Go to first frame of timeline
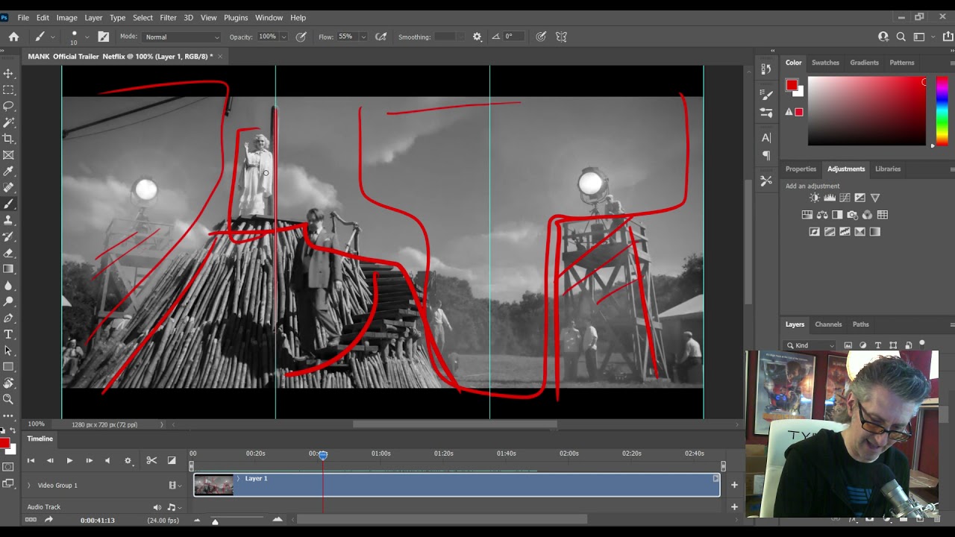Image resolution: width=955 pixels, height=537 pixels. (31, 460)
